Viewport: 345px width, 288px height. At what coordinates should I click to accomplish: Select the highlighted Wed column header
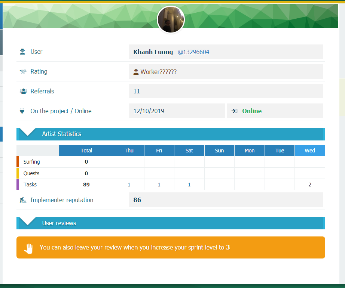(310, 151)
